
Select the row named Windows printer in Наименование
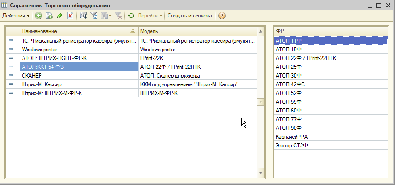point(79,50)
